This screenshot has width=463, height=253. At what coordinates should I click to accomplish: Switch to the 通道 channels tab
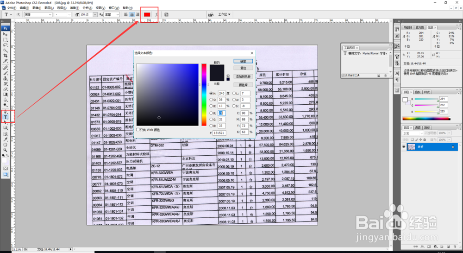pos(418,128)
